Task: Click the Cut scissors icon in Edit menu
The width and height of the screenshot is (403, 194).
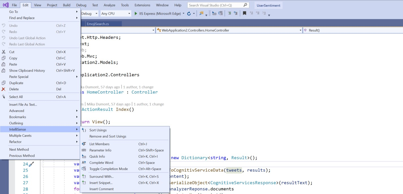Action: tap(4, 52)
